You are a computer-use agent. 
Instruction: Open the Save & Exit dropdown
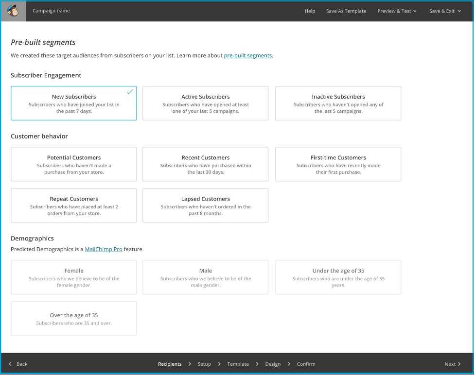445,11
